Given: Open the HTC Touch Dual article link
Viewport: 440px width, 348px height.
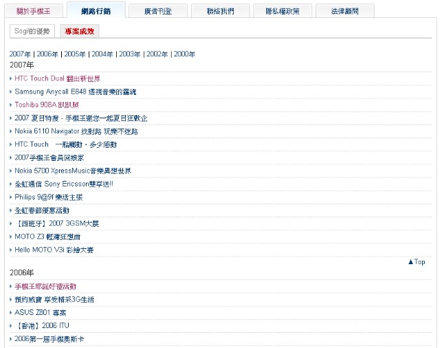Looking at the screenshot, I should click(x=57, y=78).
